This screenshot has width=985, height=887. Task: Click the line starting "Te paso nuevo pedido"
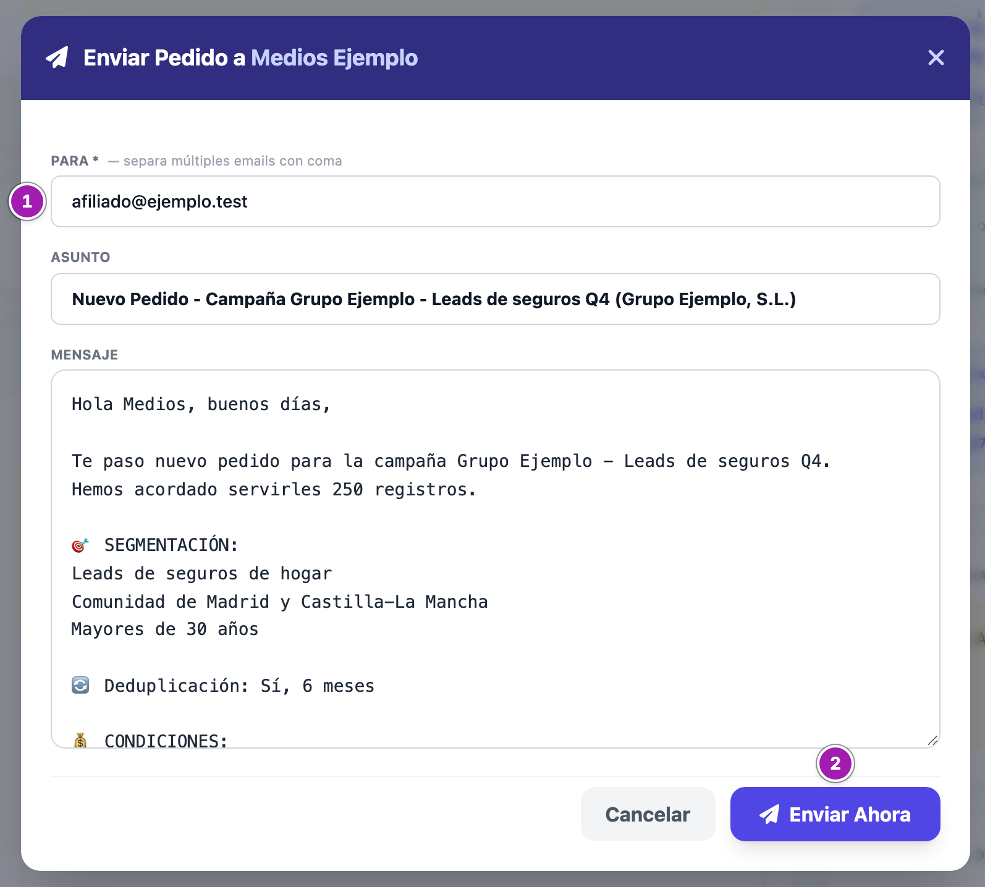tap(451, 461)
